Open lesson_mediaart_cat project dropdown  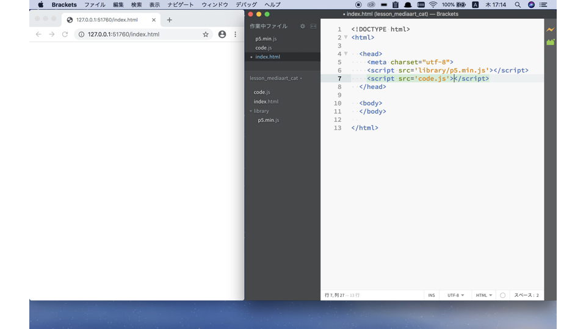coord(276,79)
